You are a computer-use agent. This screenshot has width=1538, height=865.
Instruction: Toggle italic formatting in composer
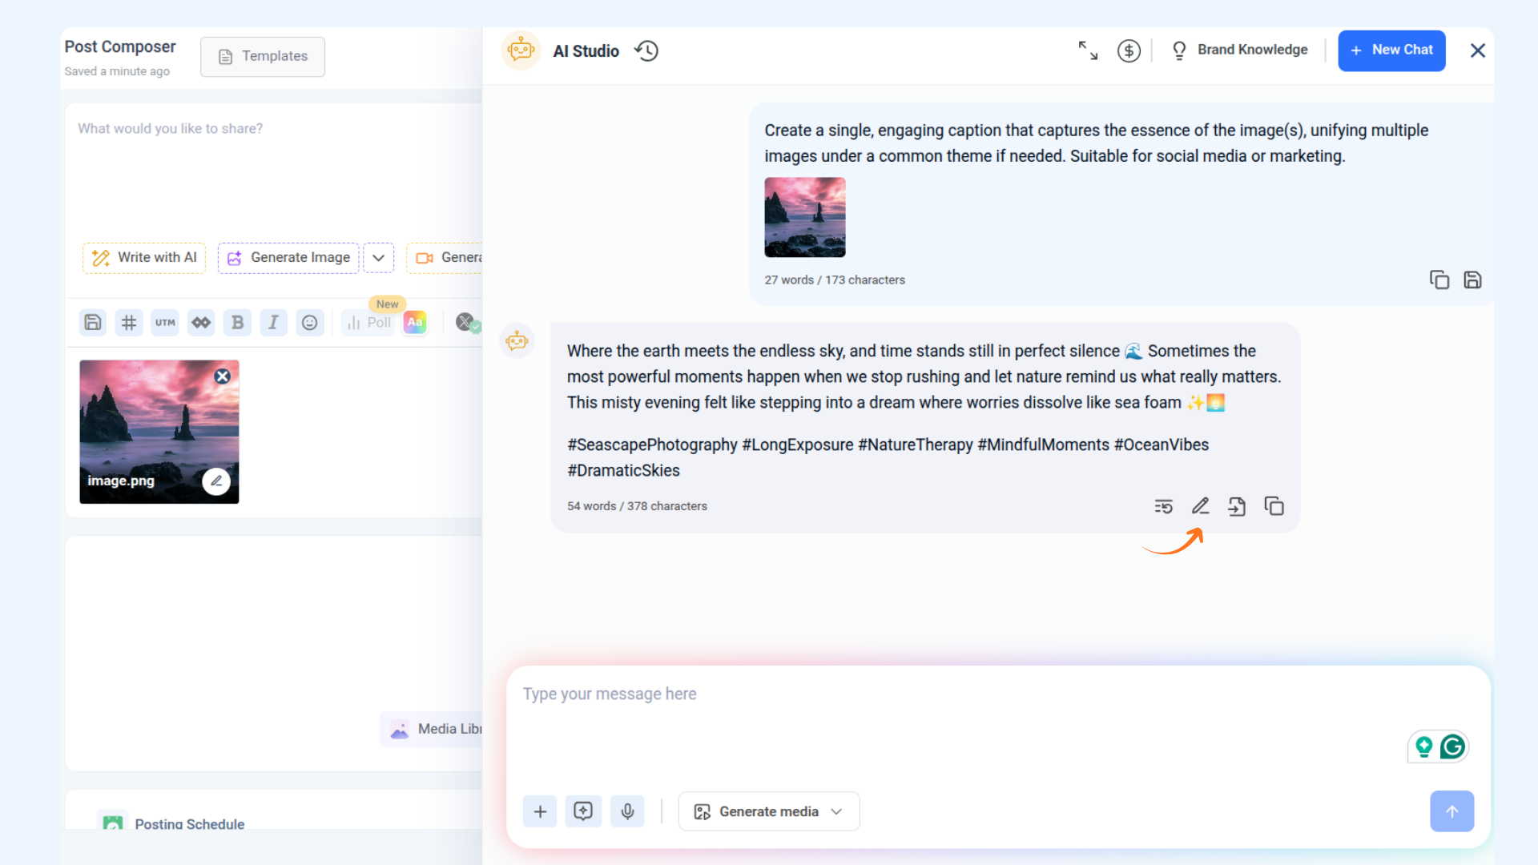[x=273, y=323]
